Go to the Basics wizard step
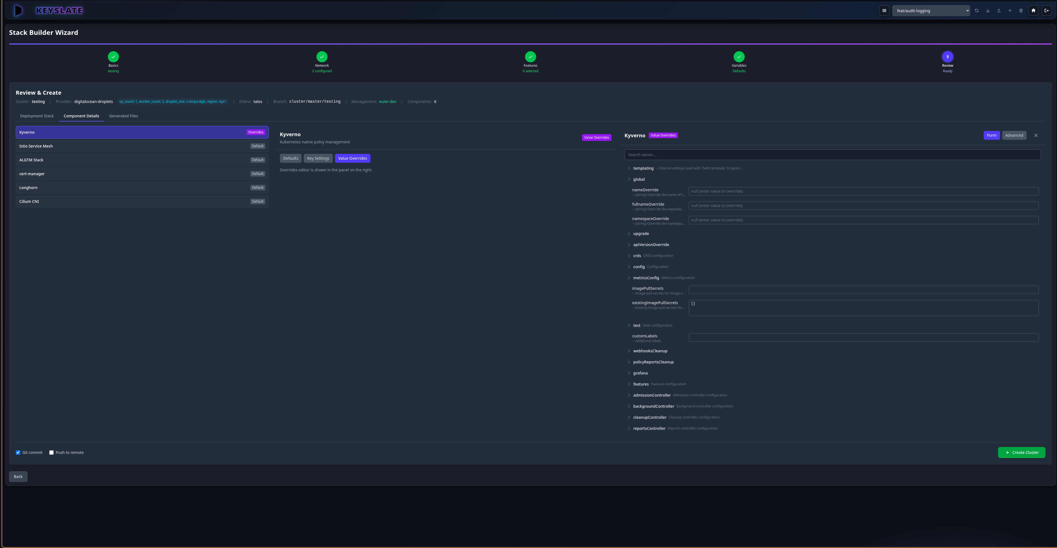Viewport: 1057px width, 548px height. (113, 57)
